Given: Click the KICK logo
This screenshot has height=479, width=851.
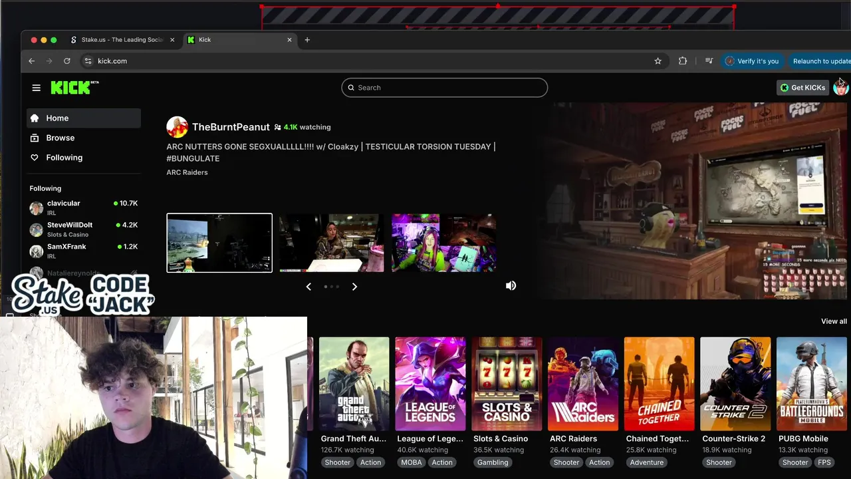Looking at the screenshot, I should point(74,87).
